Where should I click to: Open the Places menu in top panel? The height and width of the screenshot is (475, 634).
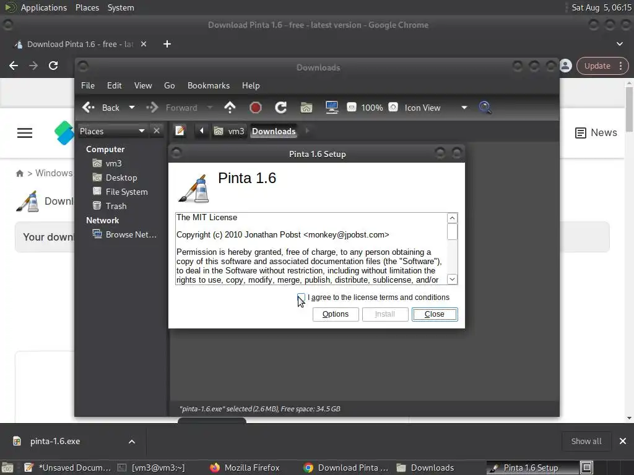point(87,7)
